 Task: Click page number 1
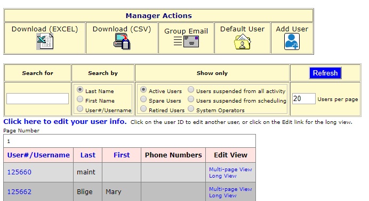(x=9, y=141)
